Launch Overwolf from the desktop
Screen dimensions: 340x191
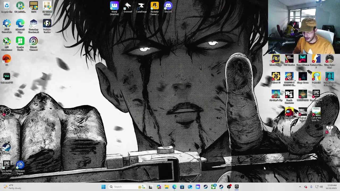pos(128,7)
